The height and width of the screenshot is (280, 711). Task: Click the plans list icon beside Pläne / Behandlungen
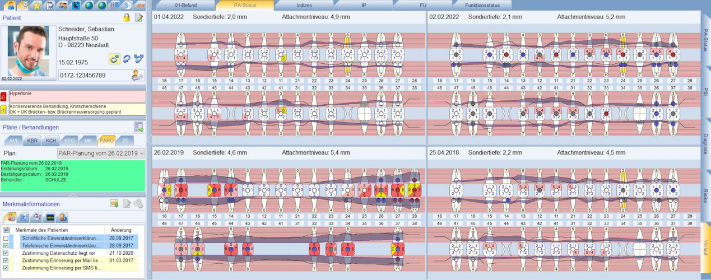click(138, 127)
